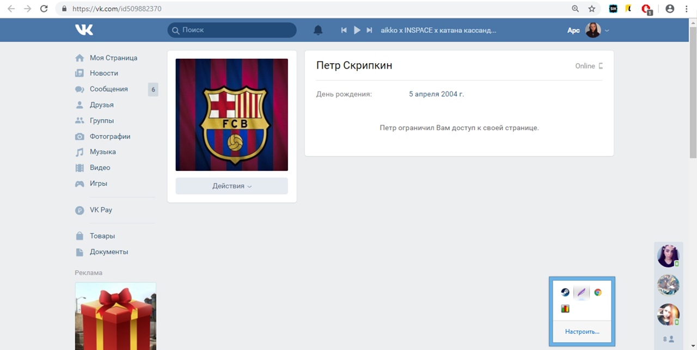Screen dimensions: 697x350
Task: Click the Настроить... link
Action: click(582, 331)
